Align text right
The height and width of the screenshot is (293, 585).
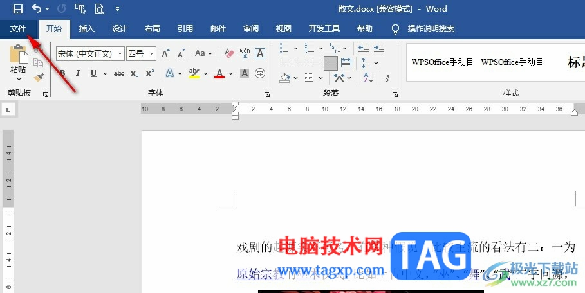pos(315,63)
